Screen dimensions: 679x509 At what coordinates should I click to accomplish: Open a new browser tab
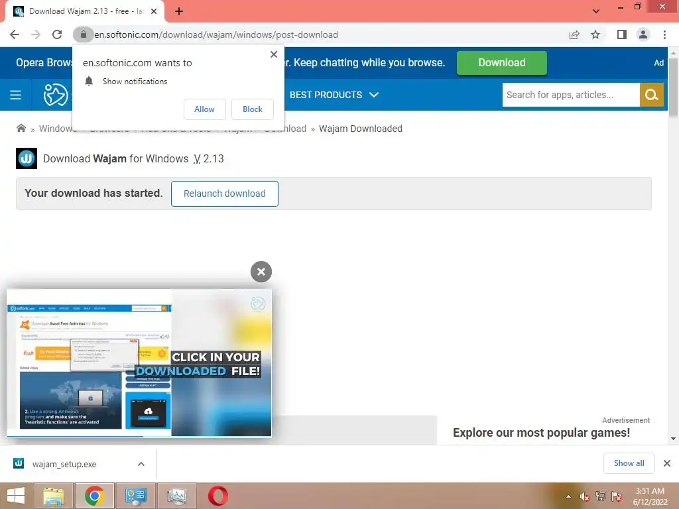point(179,11)
